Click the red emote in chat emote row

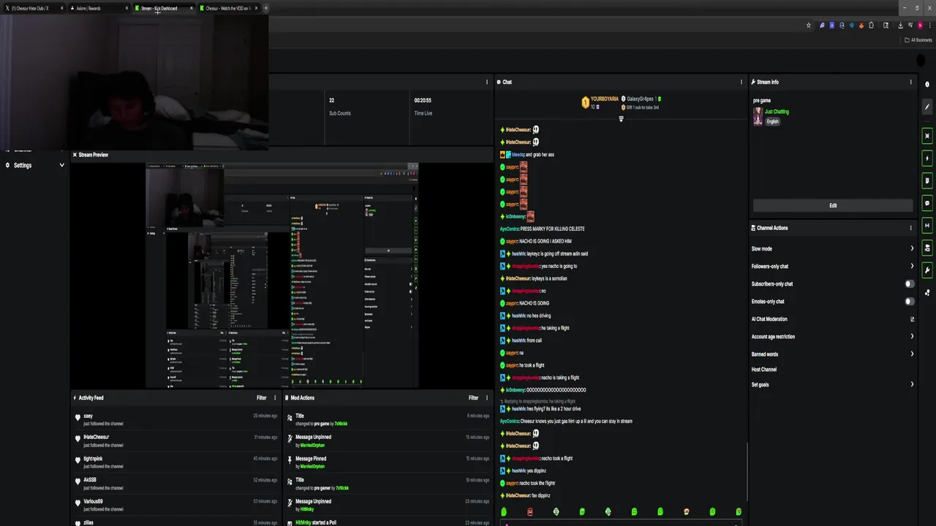[x=530, y=512]
